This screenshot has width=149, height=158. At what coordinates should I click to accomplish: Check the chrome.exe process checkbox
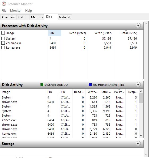[x=3, y=43]
